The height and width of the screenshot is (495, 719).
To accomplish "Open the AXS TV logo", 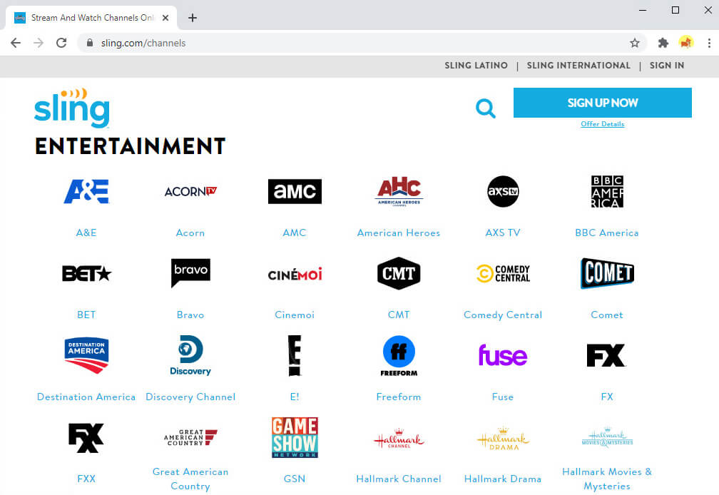I will pyautogui.click(x=503, y=191).
